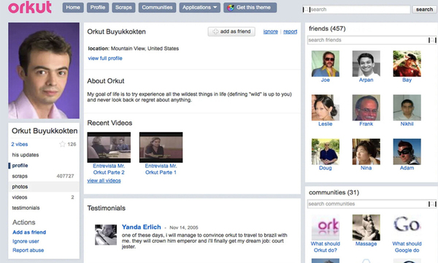Viewport: 438px width, 263px height.
Task: Open friend Frank's photo
Action: pos(366,107)
